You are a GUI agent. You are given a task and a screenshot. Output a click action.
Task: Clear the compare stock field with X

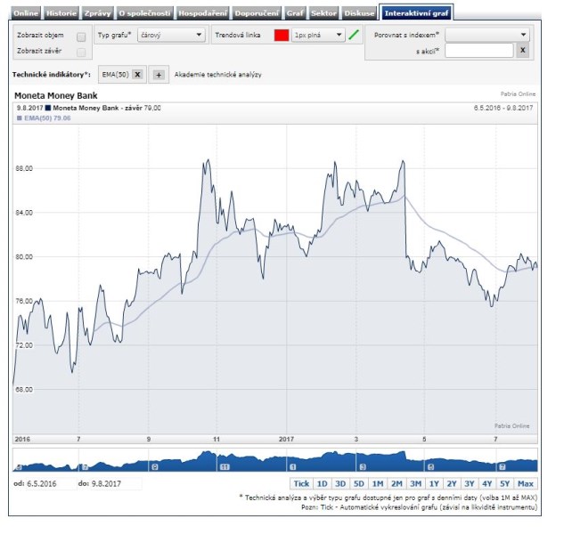(x=523, y=52)
